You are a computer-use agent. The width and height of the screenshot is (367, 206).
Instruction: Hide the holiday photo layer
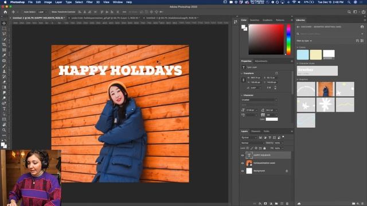click(243, 163)
